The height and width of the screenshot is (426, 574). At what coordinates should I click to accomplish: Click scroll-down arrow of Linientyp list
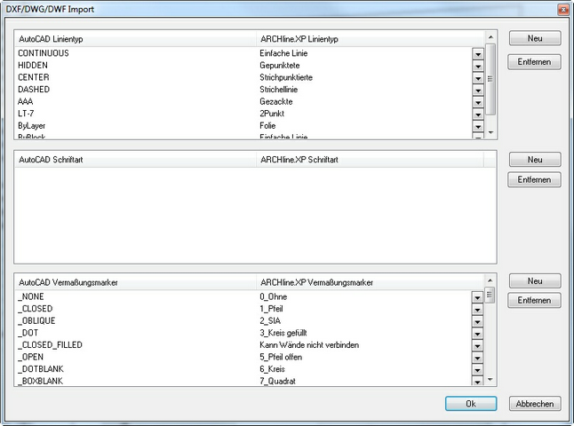pyautogui.click(x=490, y=132)
